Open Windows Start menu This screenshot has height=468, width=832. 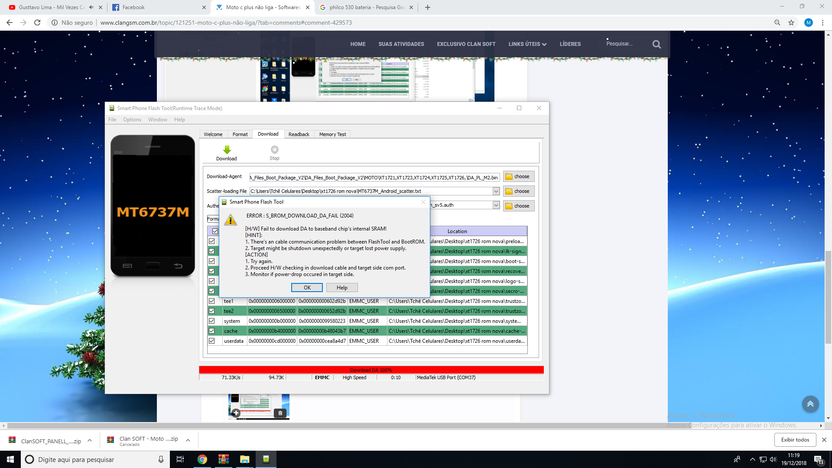[10, 459]
